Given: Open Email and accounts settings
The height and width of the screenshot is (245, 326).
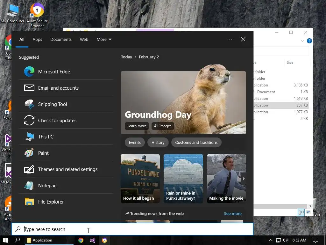Looking at the screenshot, I should click(x=66, y=88).
